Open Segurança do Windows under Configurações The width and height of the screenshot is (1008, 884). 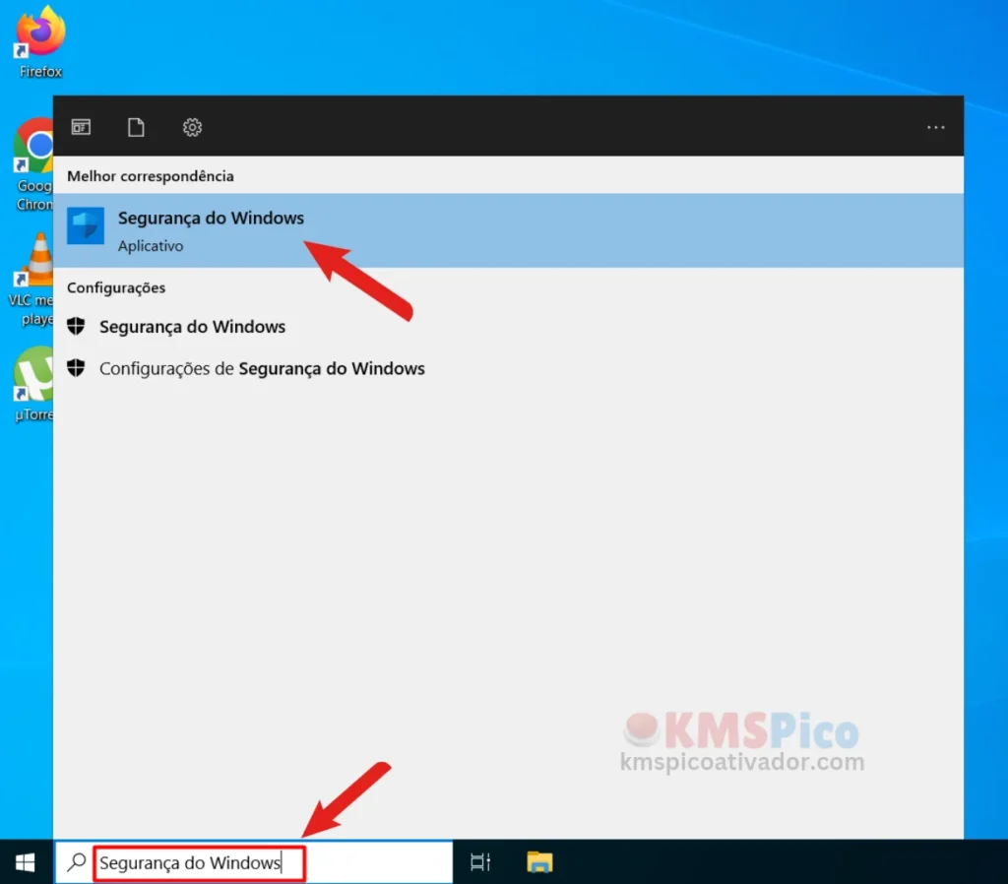[x=192, y=325]
